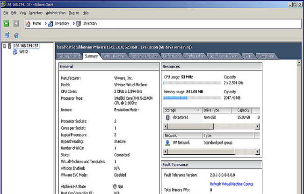The height and width of the screenshot is (194, 304).
Task: Click the Network table scroll right arrow
Action: pyautogui.click(x=257, y=152)
